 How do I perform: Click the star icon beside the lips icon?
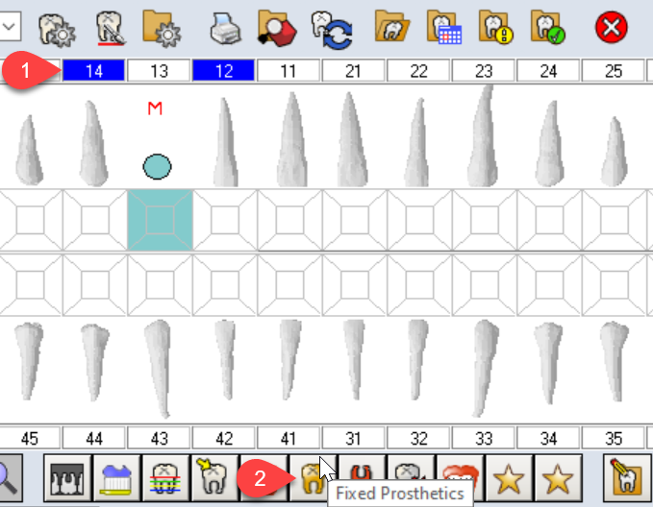click(x=509, y=478)
